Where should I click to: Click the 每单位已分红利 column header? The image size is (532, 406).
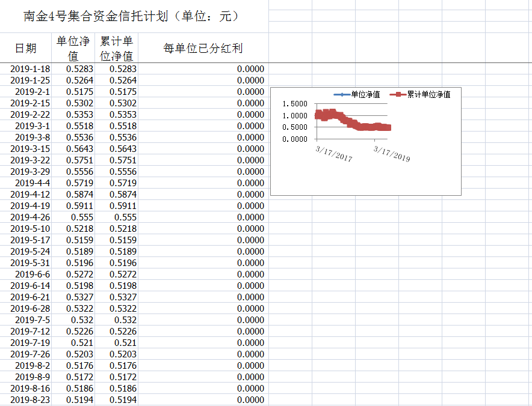203,48
